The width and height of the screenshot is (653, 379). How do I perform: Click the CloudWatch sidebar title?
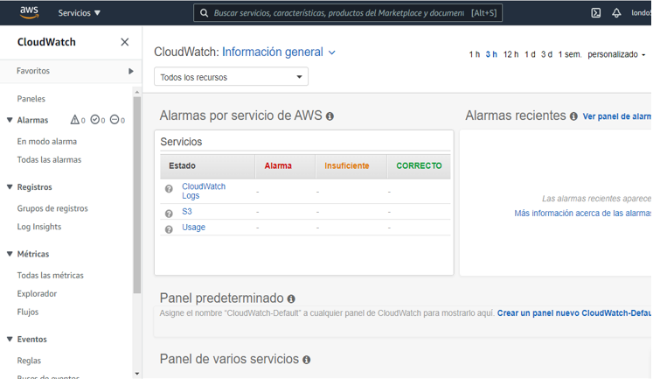pos(46,42)
